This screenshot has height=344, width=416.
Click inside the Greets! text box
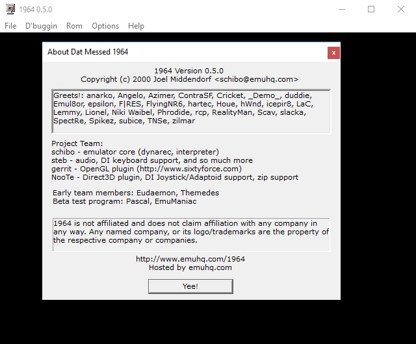coord(191,111)
